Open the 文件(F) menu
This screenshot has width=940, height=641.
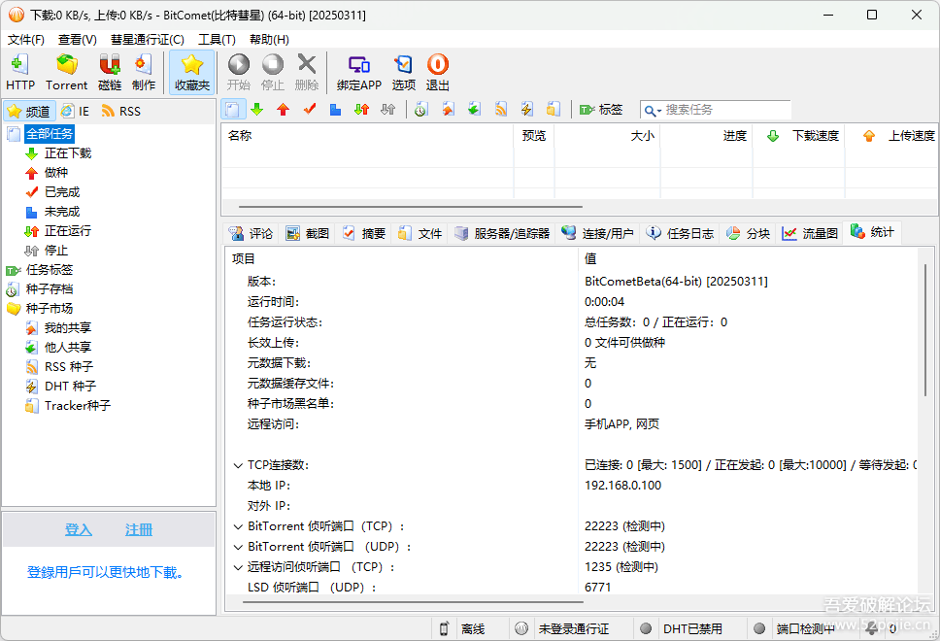click(26, 40)
